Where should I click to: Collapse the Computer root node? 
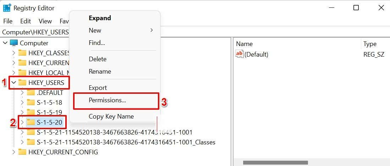click(x=5, y=43)
